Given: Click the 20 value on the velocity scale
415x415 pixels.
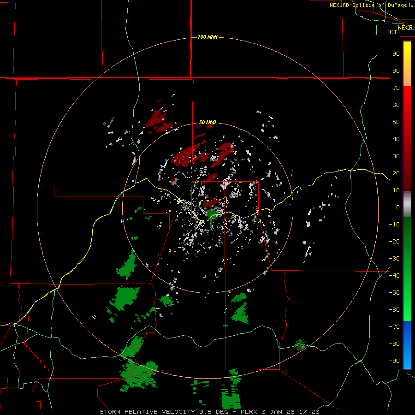Looking at the screenshot, I should [396, 173].
